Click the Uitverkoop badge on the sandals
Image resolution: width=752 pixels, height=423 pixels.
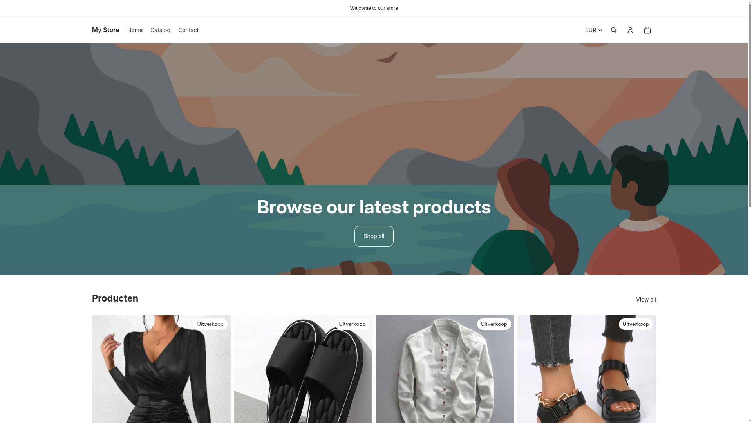[x=636, y=324]
